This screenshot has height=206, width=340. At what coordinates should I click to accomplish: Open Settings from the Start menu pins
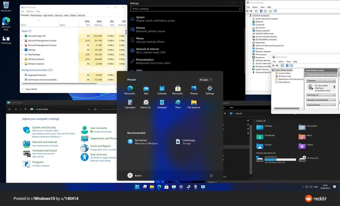[210, 90]
